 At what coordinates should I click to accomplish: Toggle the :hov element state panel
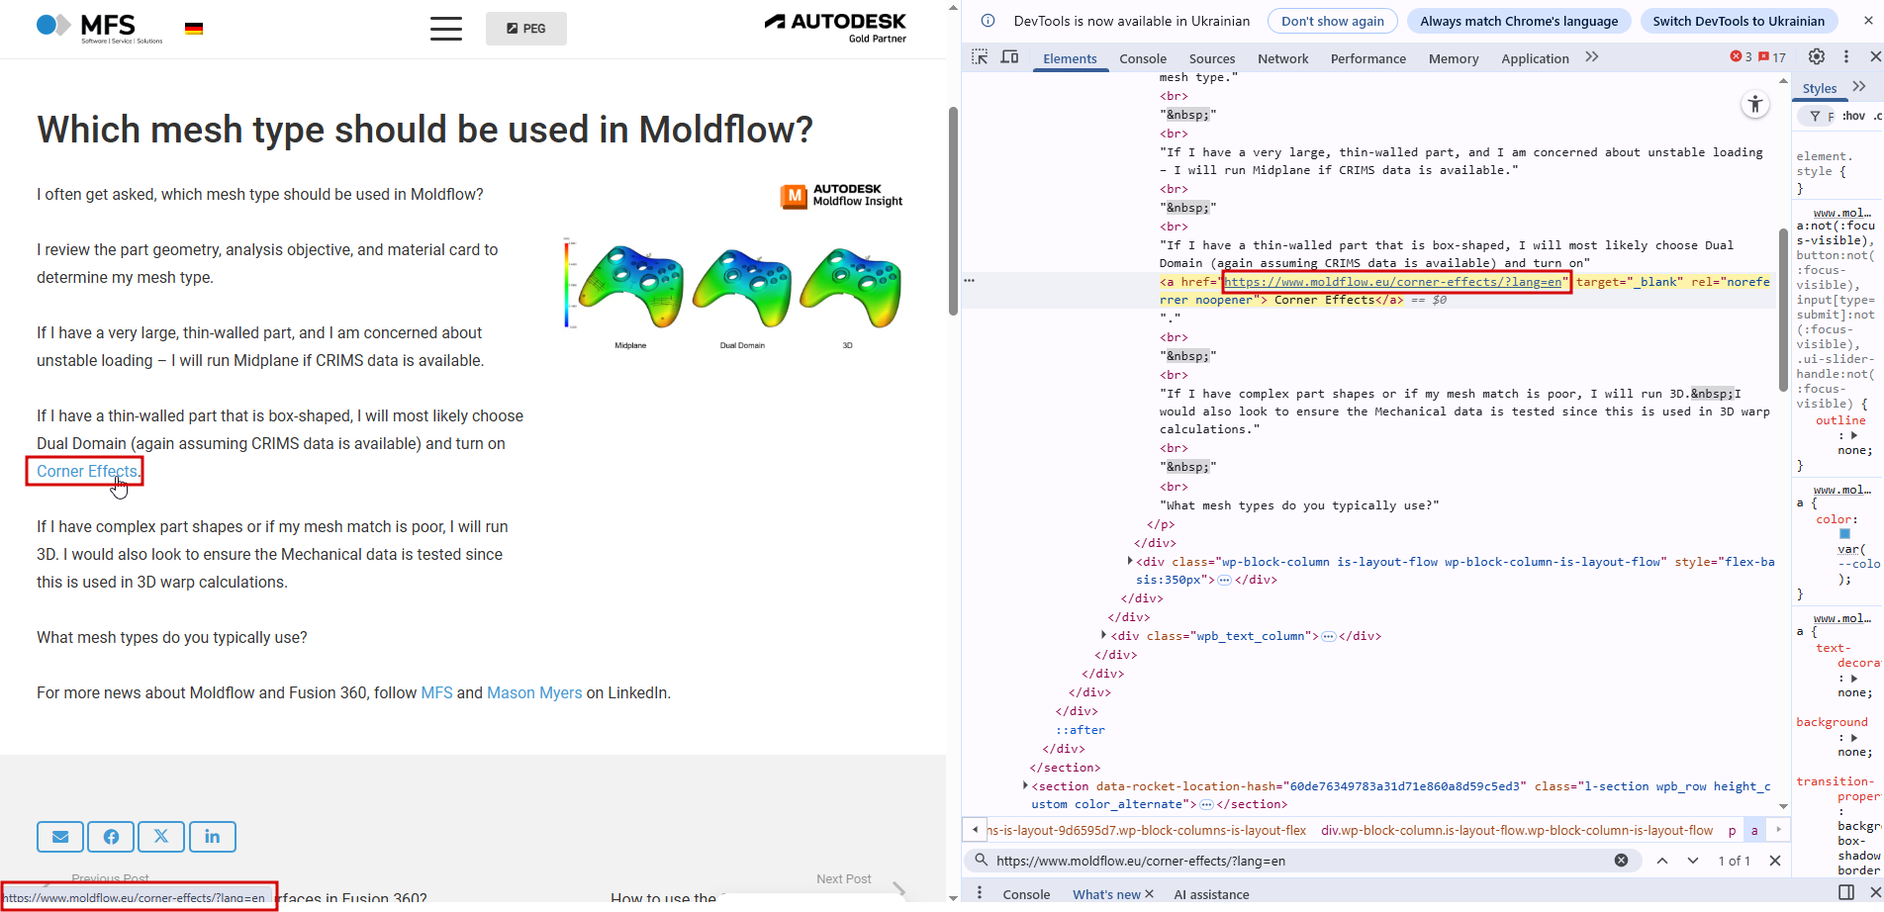pos(1853,116)
